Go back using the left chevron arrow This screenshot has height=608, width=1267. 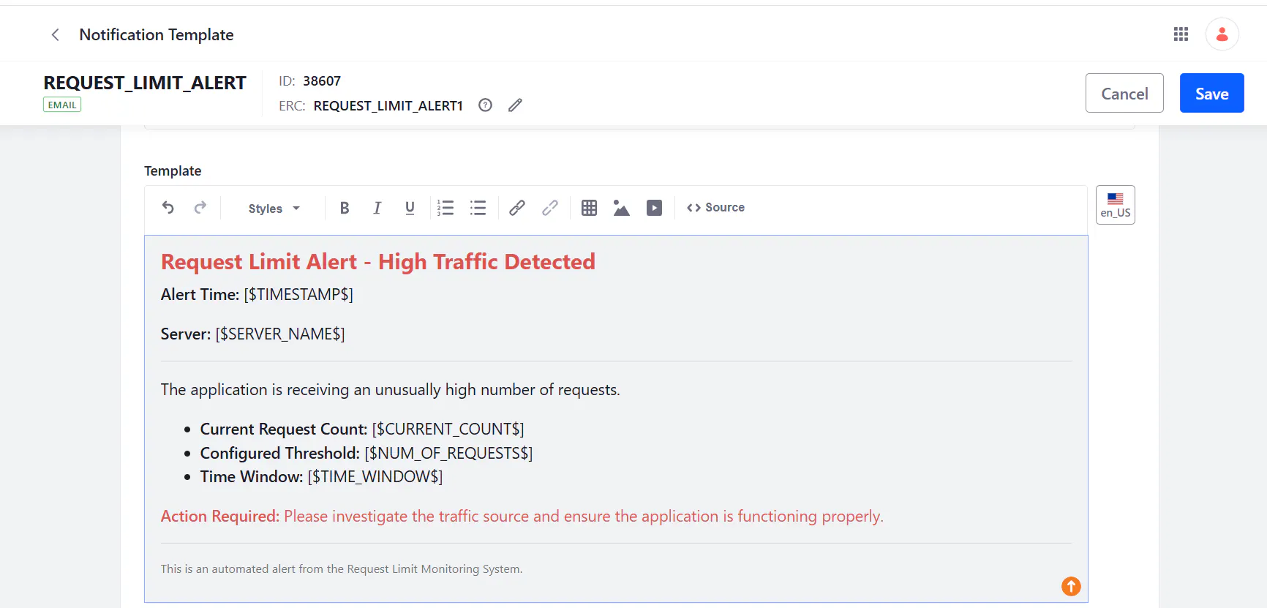(55, 34)
